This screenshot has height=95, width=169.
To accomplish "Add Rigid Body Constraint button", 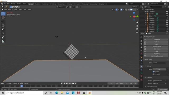I will pos(156,56).
